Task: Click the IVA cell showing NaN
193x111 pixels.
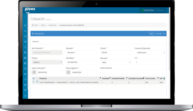Action: point(162,82)
